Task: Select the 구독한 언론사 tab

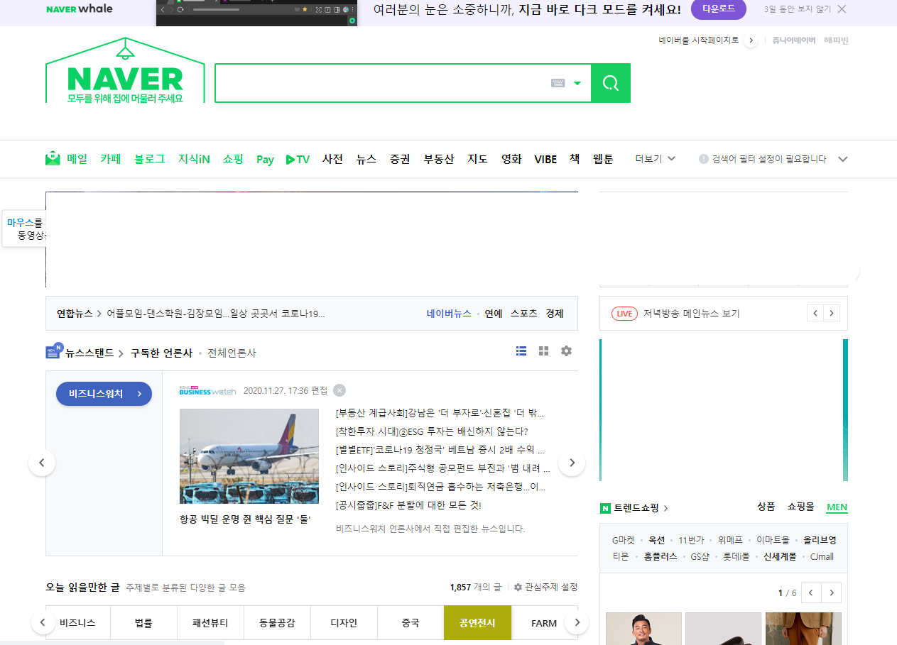Action: pos(161,353)
